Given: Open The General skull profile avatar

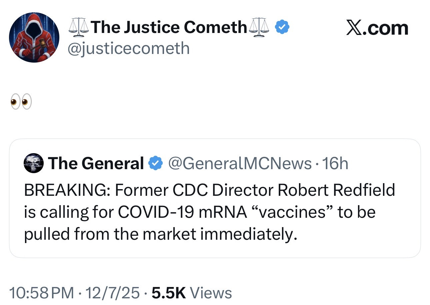Looking at the screenshot, I should point(34,163).
